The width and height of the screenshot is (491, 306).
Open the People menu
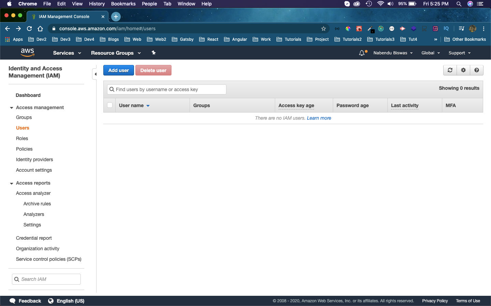click(x=149, y=4)
